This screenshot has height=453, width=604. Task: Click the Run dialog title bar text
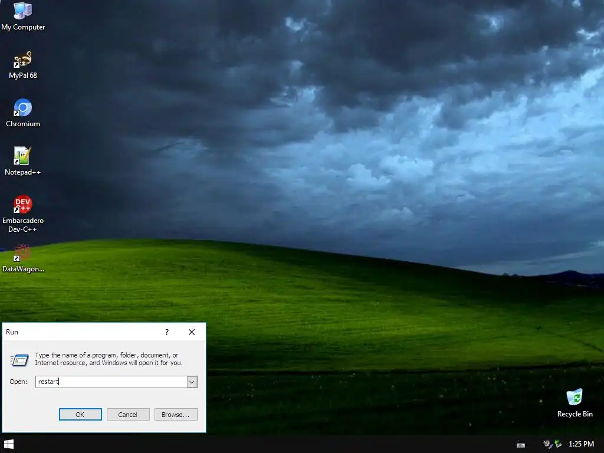(x=12, y=332)
